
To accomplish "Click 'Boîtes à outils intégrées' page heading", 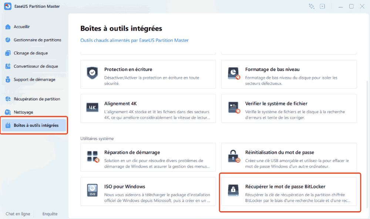I will (x=121, y=28).
